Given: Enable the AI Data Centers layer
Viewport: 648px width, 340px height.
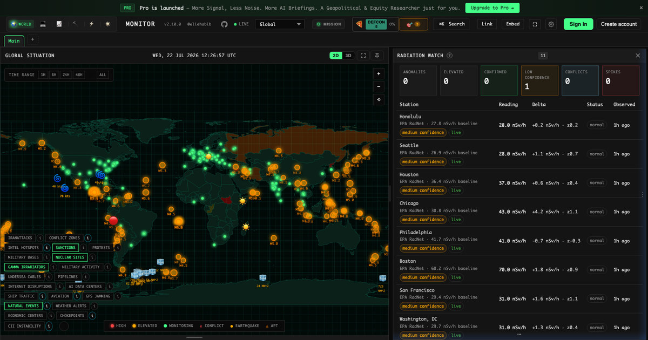Looking at the screenshot, I should pos(85,287).
